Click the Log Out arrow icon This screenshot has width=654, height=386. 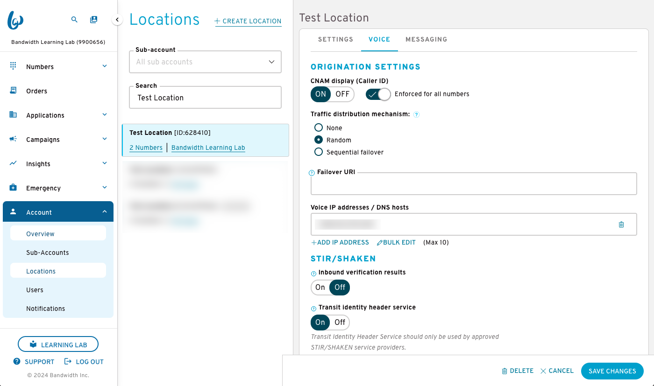[68, 361]
